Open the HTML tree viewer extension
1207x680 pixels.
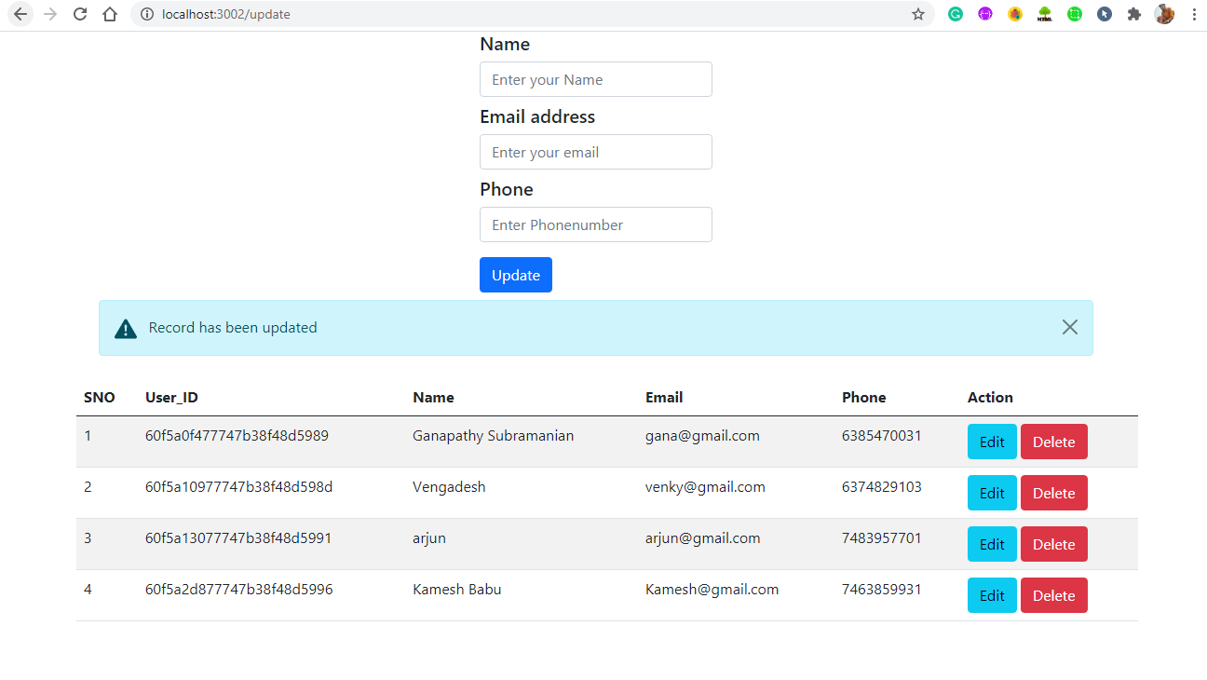click(1044, 14)
